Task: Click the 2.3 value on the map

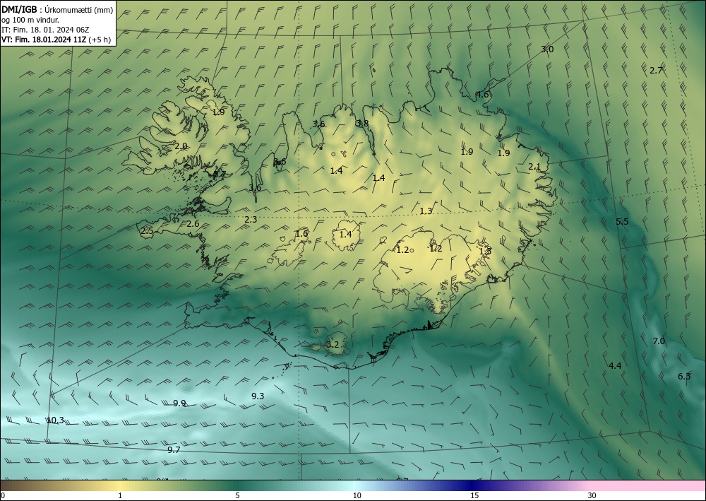Action: 251,220
